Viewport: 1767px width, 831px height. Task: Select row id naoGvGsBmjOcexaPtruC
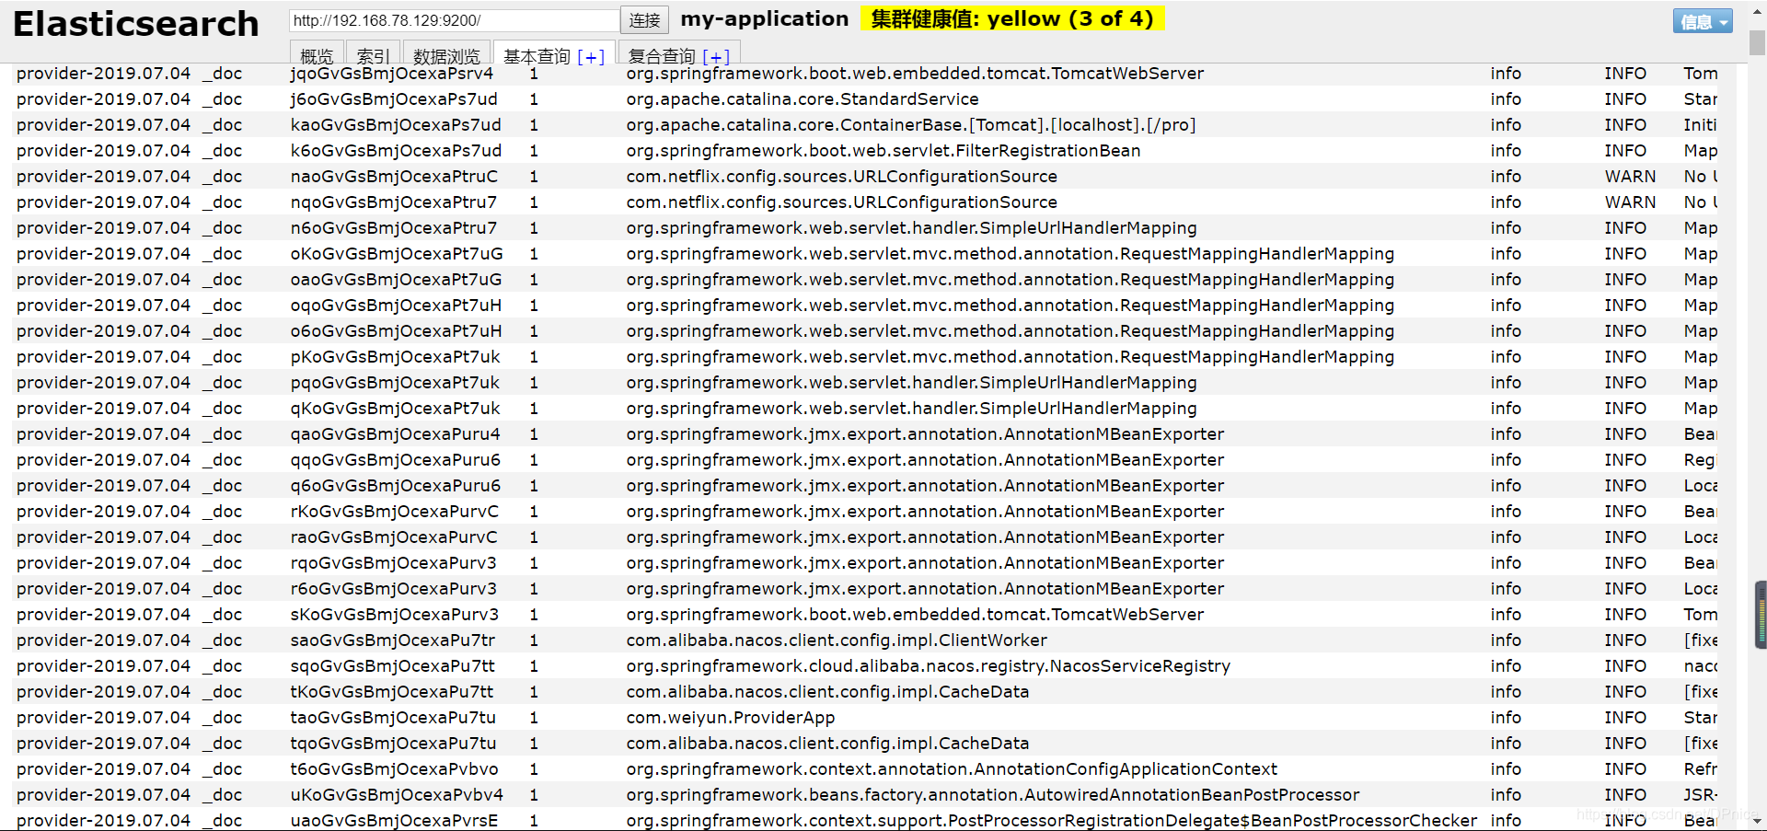click(x=394, y=177)
